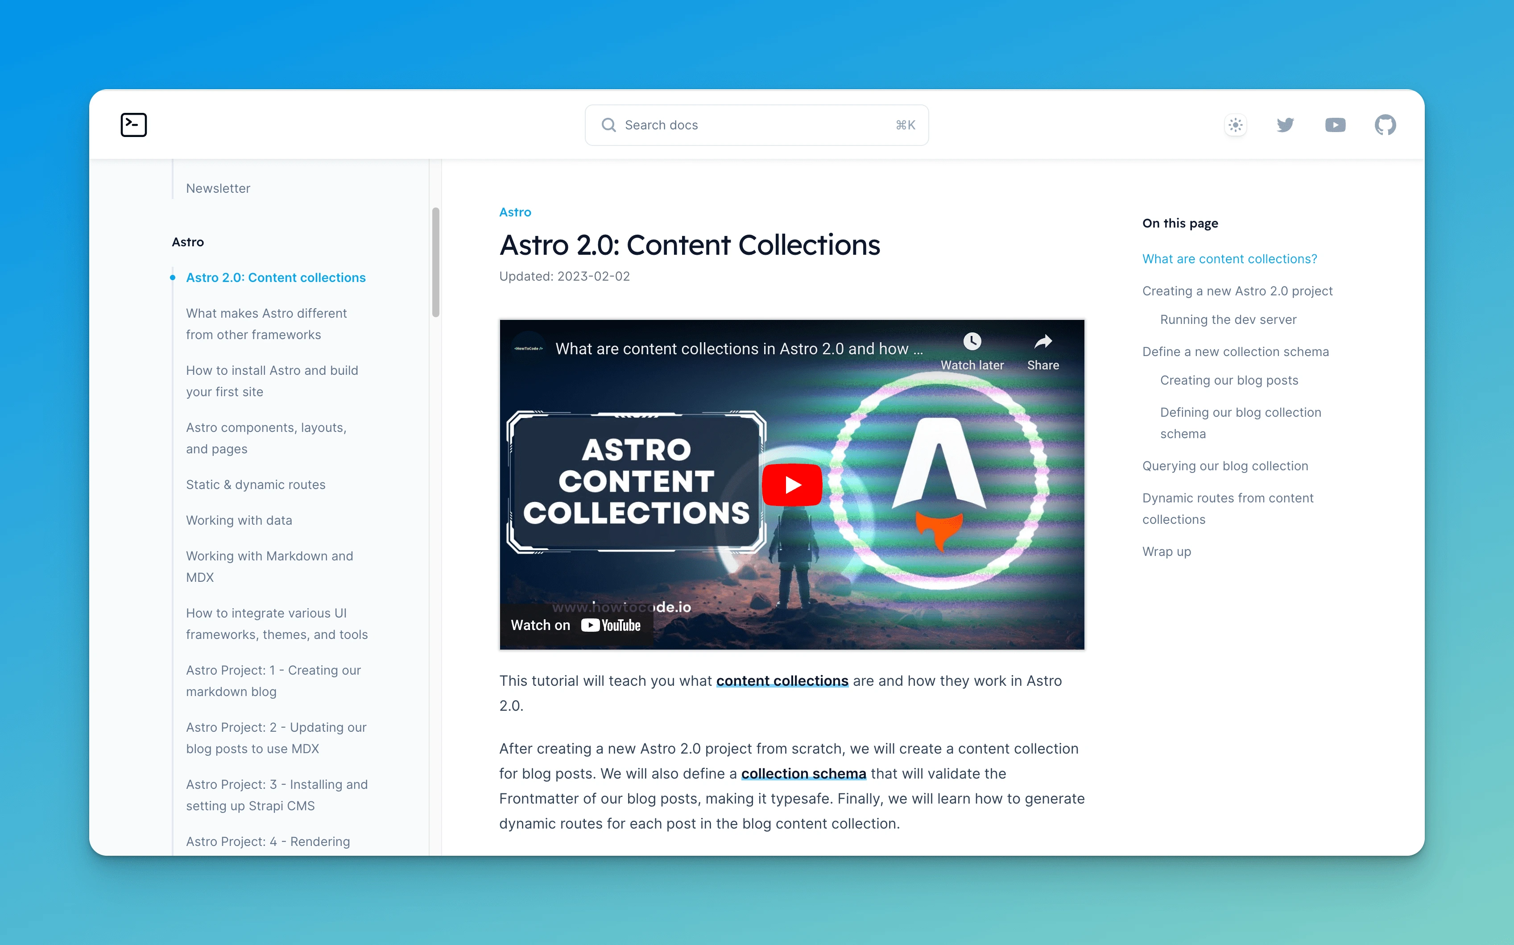Image resolution: width=1514 pixels, height=945 pixels.
Task: Open the Newsletter sidebar item
Action: point(217,188)
